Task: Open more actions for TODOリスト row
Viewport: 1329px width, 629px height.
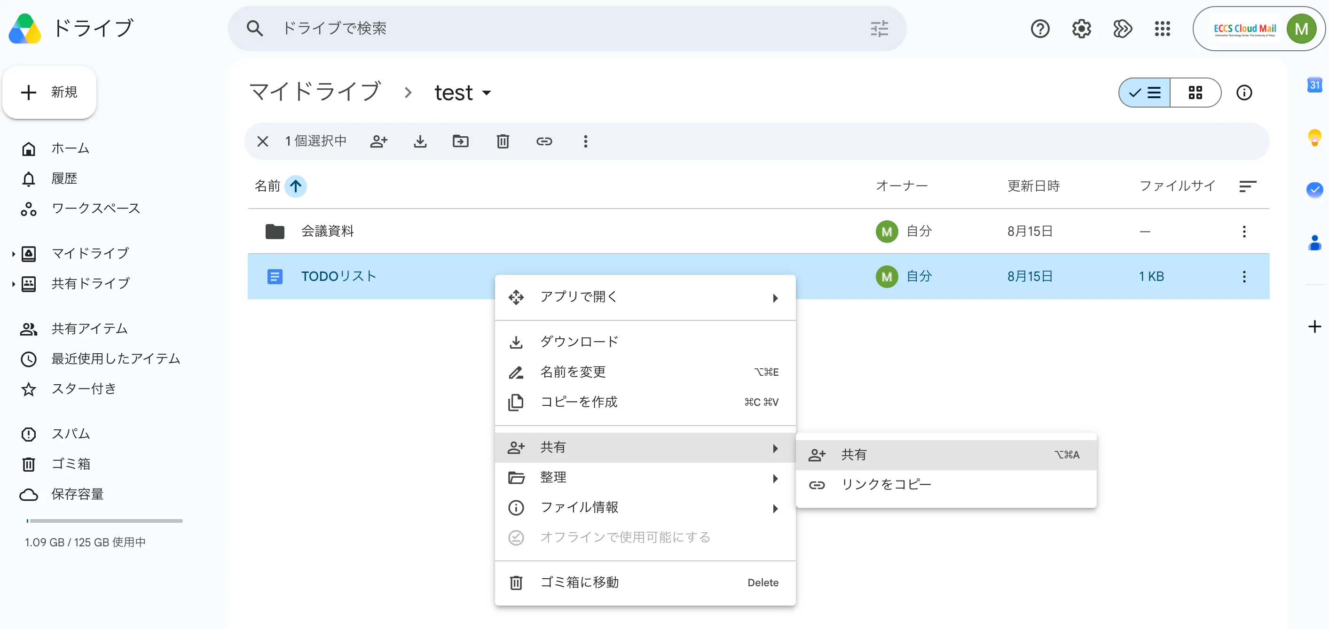Action: pos(1244,277)
